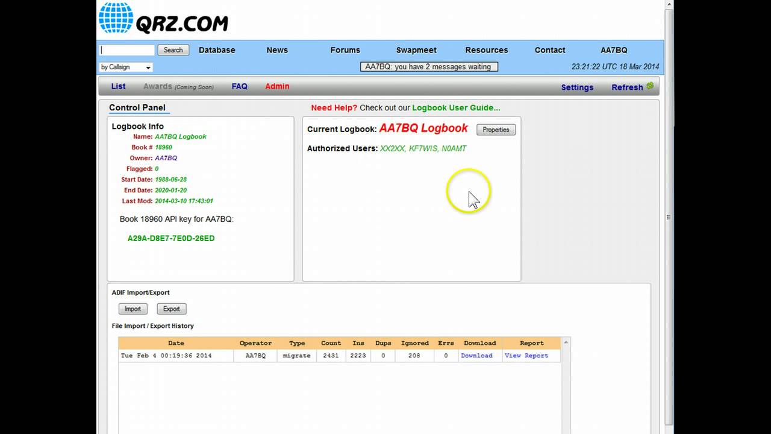The width and height of the screenshot is (771, 434).
Task: Open the Logbook User Guide link
Action: (x=456, y=108)
